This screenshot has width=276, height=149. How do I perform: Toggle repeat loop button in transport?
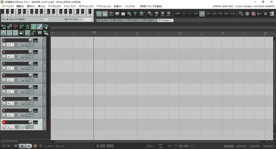coord(41,146)
